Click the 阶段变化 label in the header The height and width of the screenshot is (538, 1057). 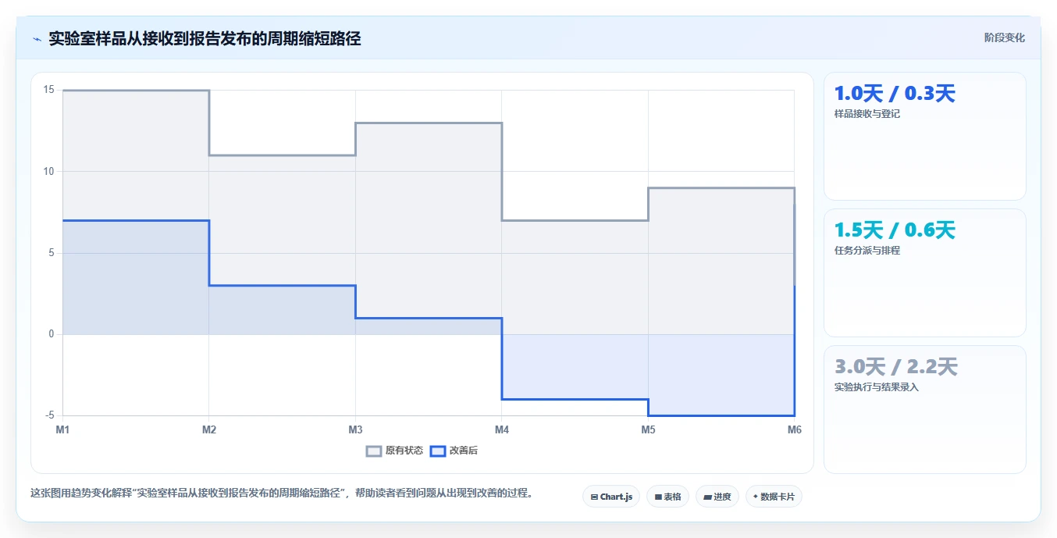coord(1004,37)
